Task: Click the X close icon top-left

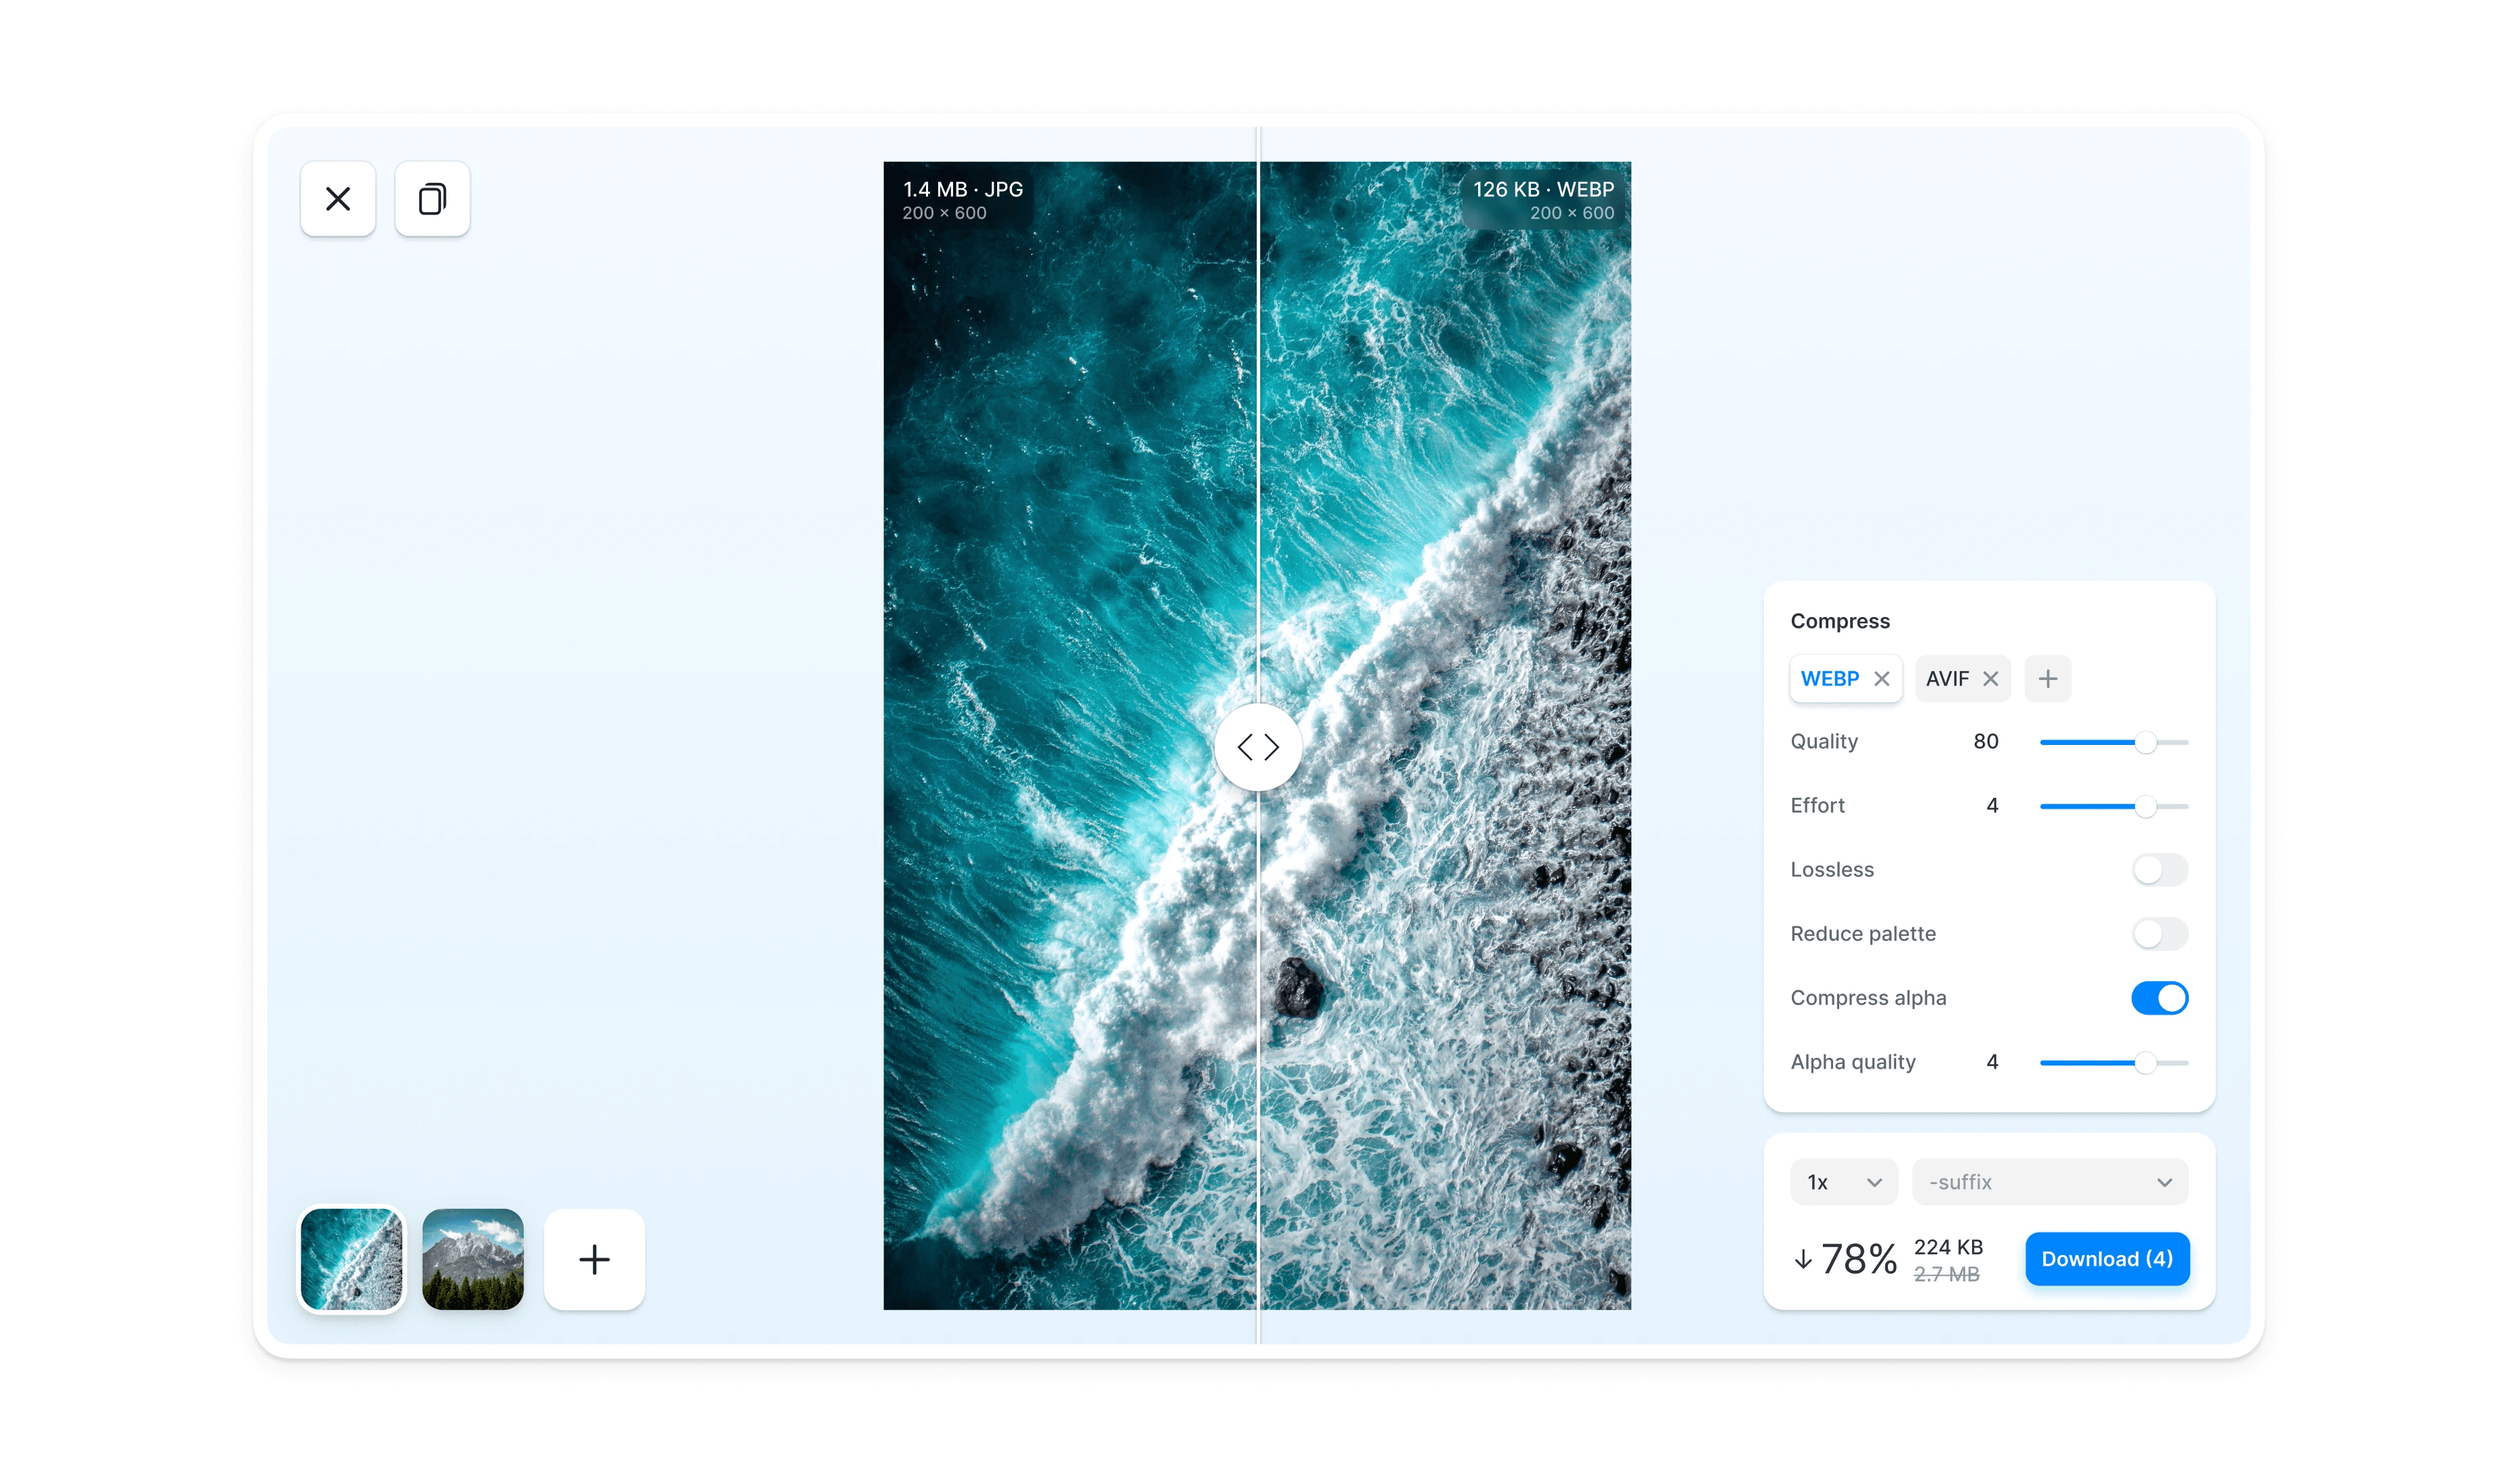Action: (338, 199)
